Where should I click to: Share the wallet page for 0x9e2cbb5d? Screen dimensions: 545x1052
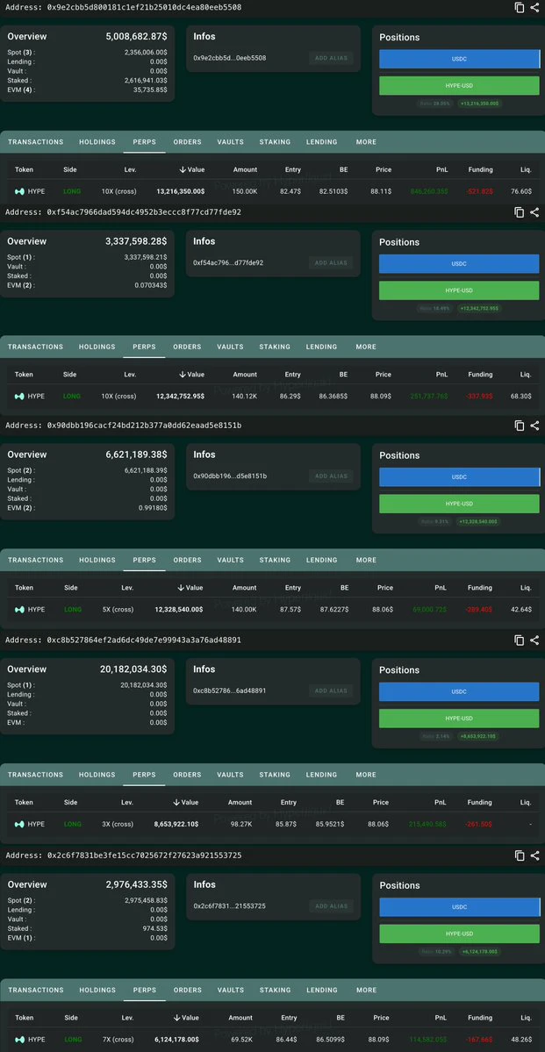point(534,7)
